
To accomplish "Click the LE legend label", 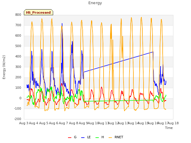I will click(x=89, y=137).
